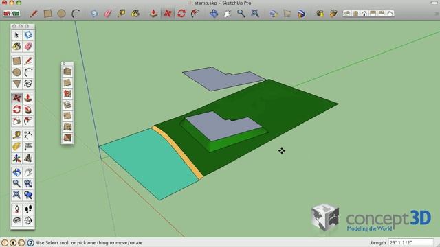Go to Previous view tool
This screenshot has height=247, width=440.
pos(28,195)
